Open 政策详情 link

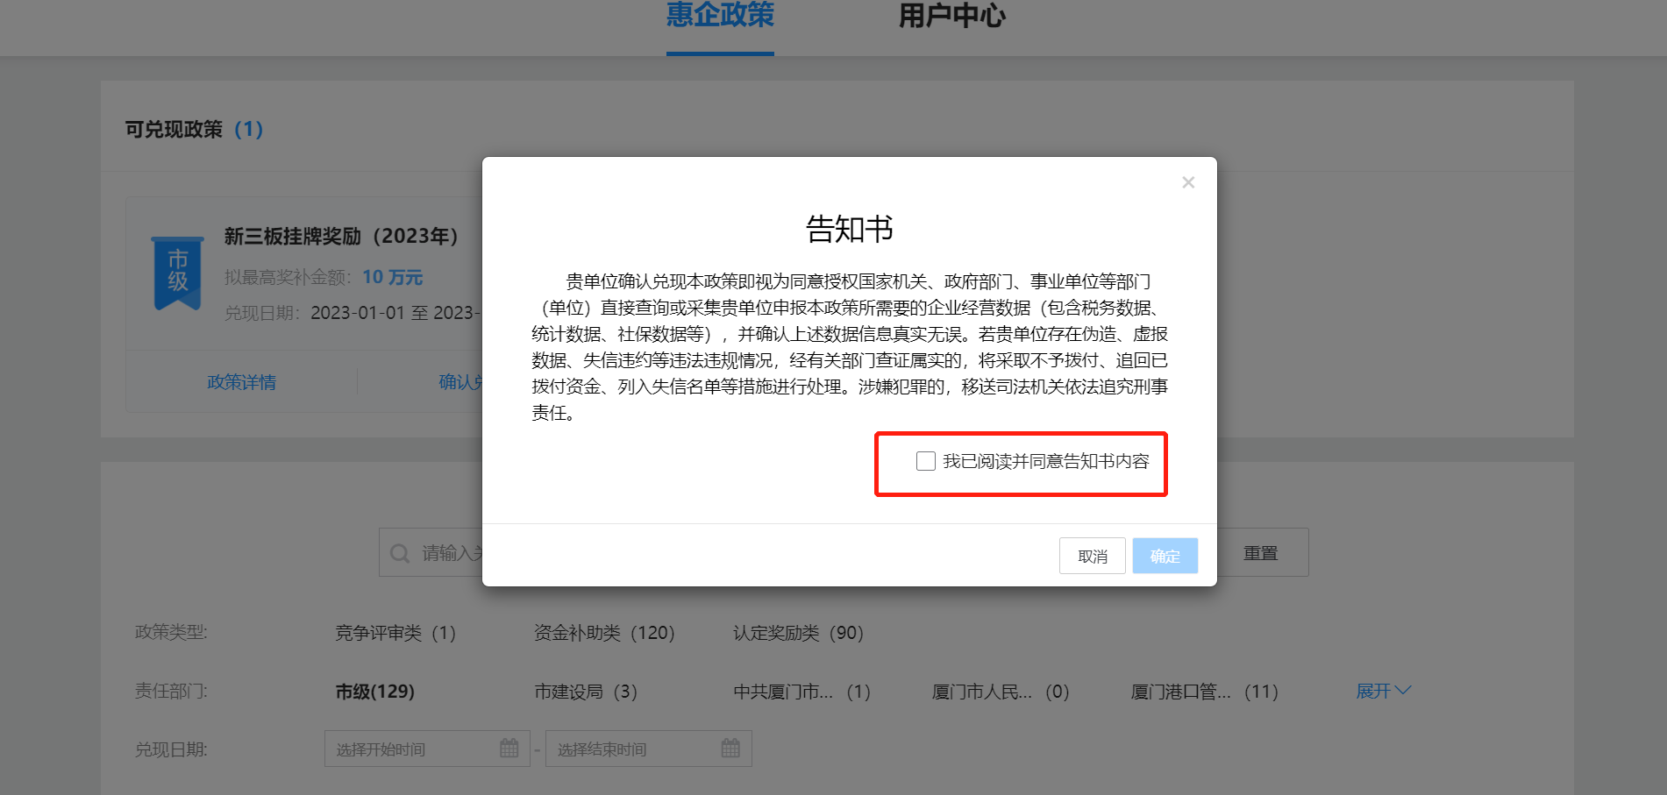242,382
